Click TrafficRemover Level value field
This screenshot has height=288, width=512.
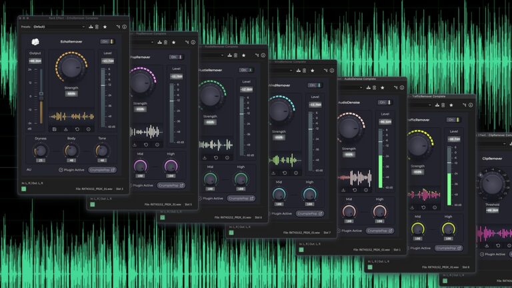(454, 139)
